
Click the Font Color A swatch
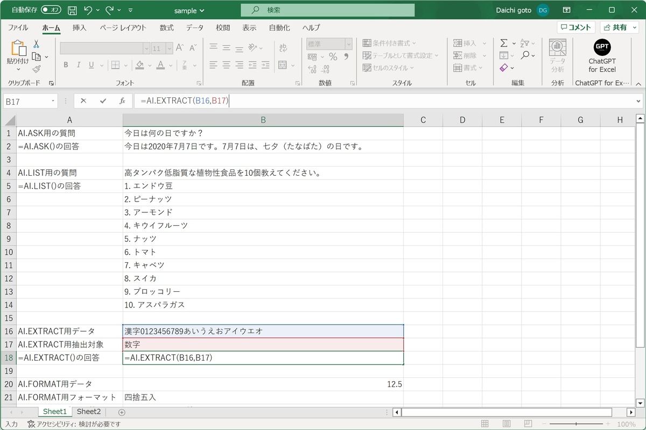(x=160, y=65)
